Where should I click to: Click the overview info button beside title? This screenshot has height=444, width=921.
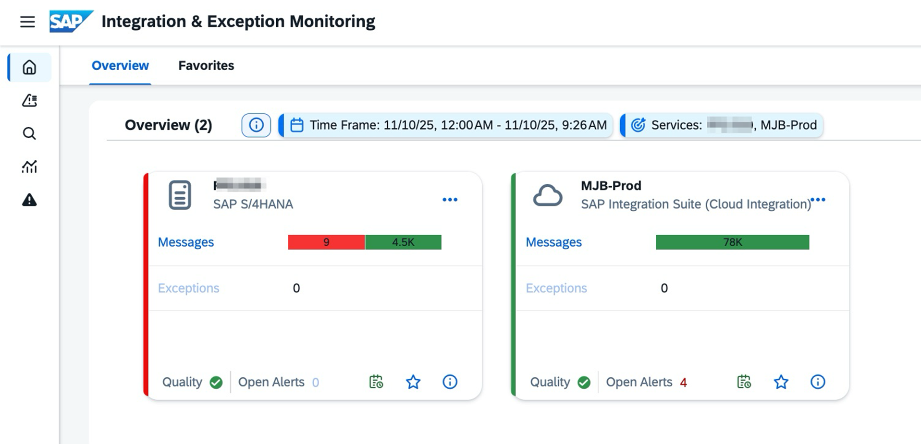[256, 125]
